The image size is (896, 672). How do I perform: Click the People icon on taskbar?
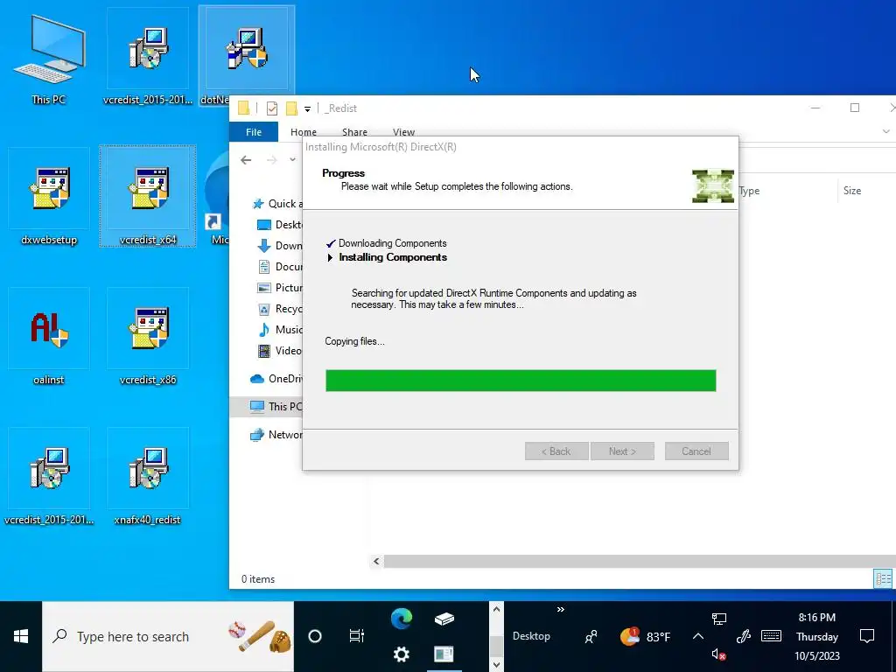591,637
